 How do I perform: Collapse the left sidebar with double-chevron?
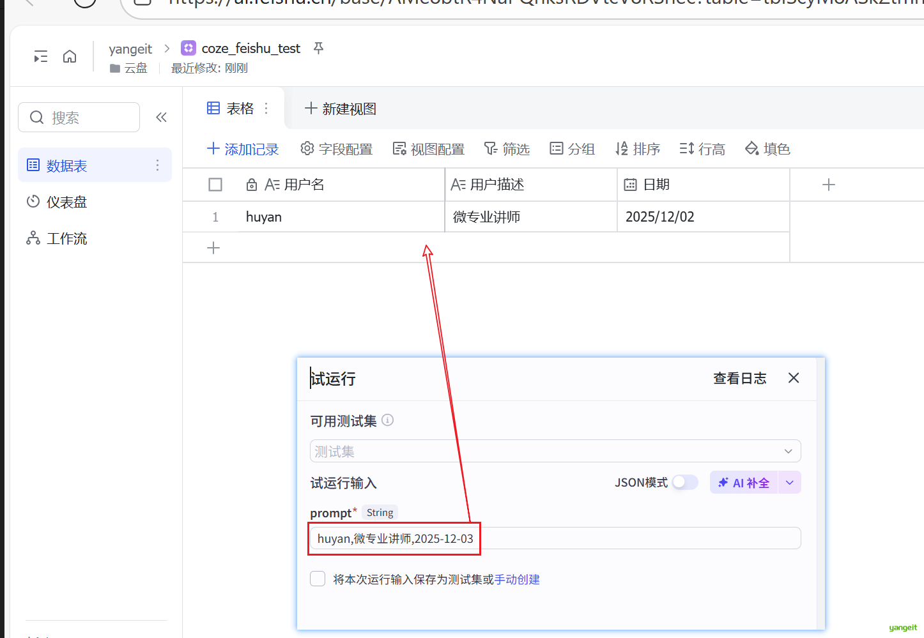161,117
